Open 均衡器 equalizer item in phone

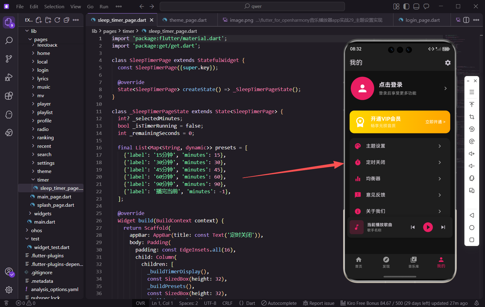[400, 178]
